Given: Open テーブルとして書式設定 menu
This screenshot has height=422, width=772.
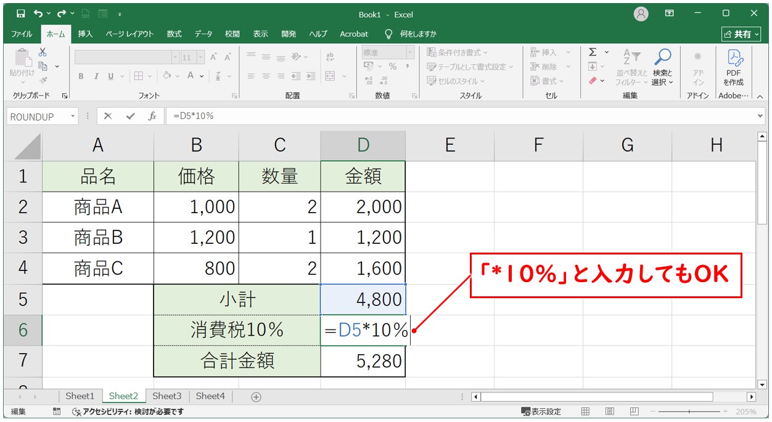Looking at the screenshot, I should [x=470, y=67].
